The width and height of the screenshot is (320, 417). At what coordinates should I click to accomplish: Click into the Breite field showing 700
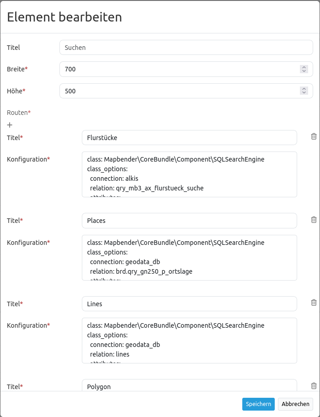178,69
